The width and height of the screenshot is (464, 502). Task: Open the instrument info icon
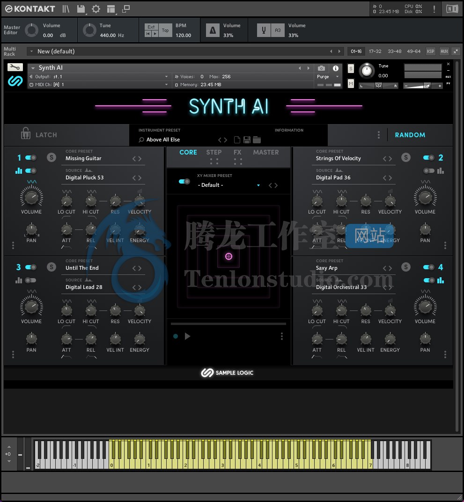tap(335, 68)
